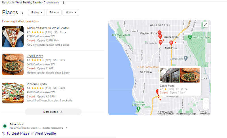Viewport: 227px width, 138px height.
Task: Open Zeeks Pizza storefront photo in map popup
Action: [x=170, y=75]
